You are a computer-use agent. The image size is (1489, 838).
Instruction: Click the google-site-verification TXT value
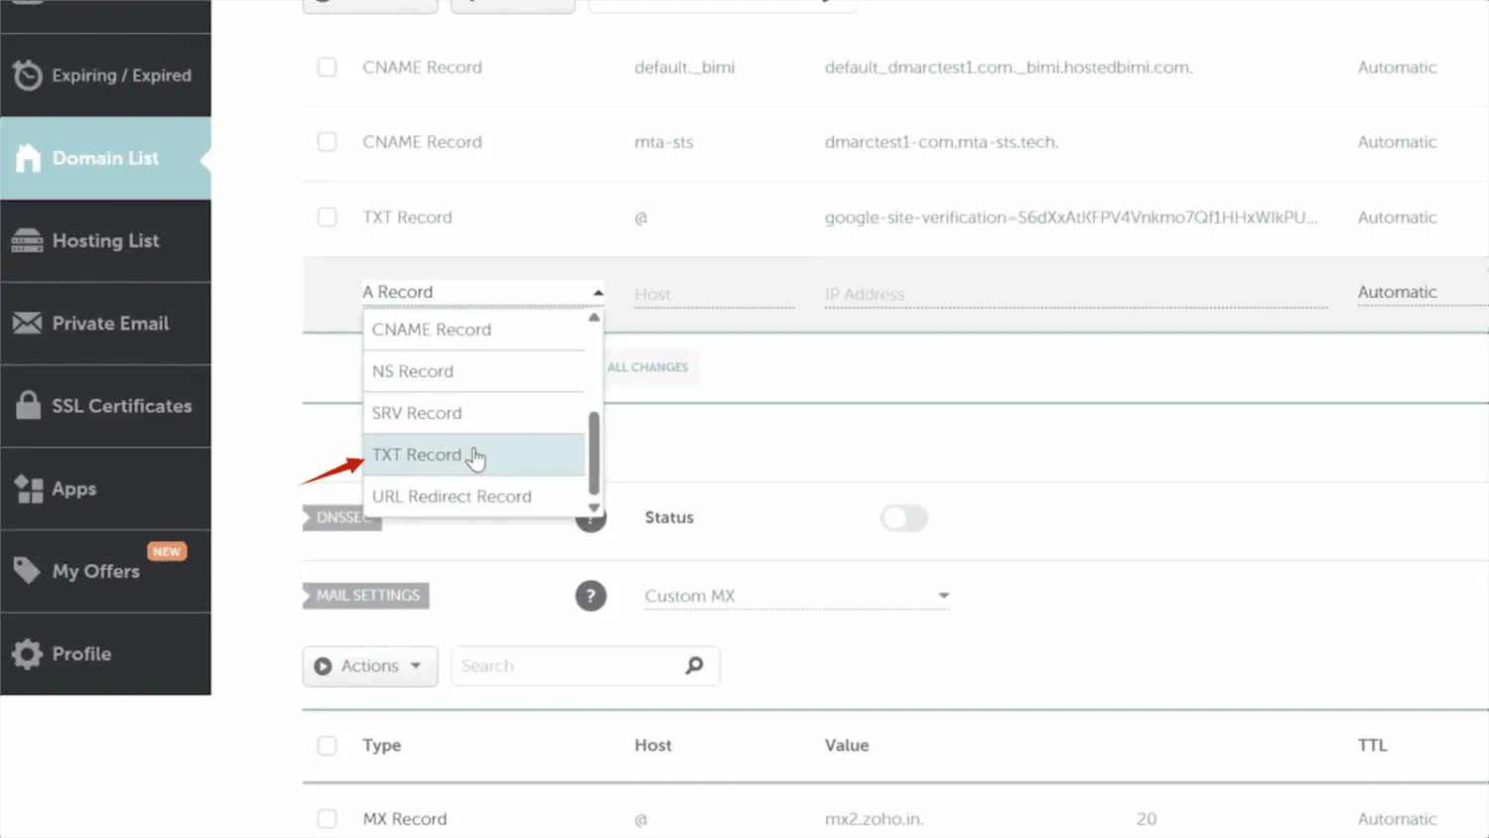coord(1071,217)
